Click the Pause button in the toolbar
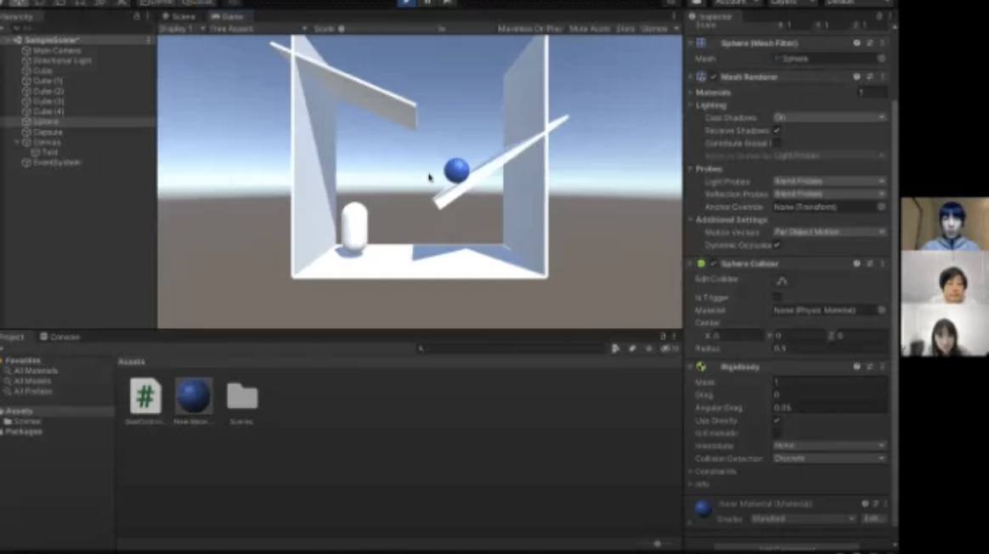 (x=427, y=3)
